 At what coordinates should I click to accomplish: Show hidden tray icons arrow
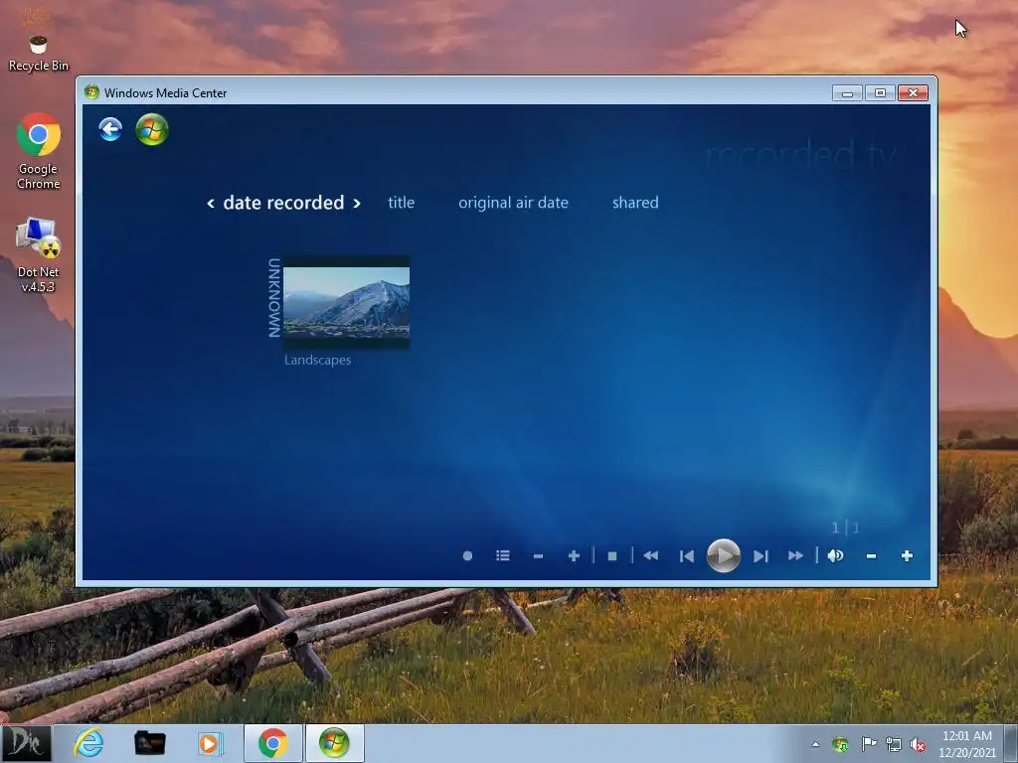click(815, 745)
